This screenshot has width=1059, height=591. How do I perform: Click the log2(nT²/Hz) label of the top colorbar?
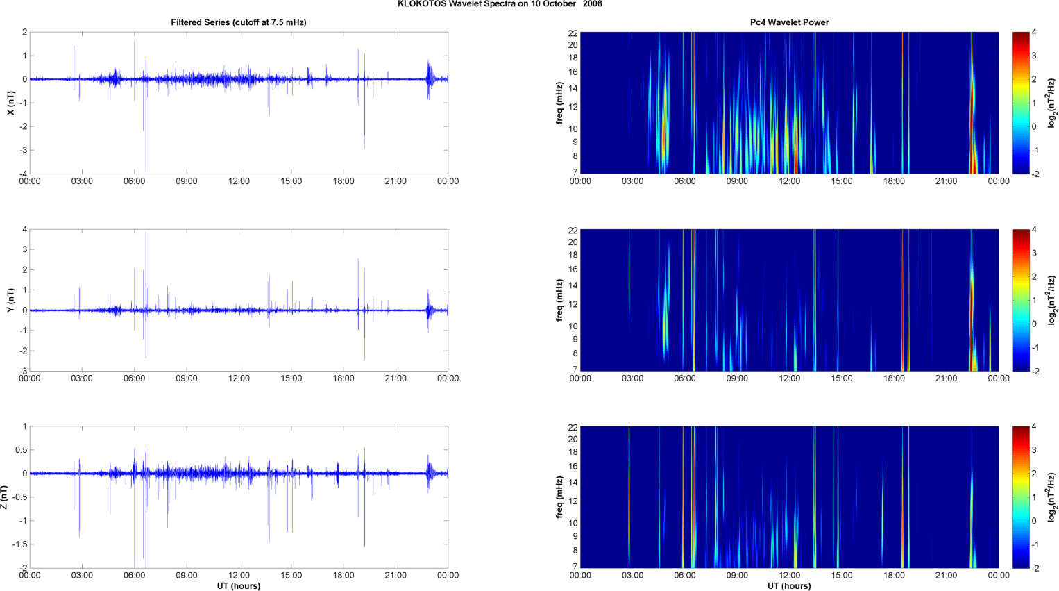pos(1052,103)
